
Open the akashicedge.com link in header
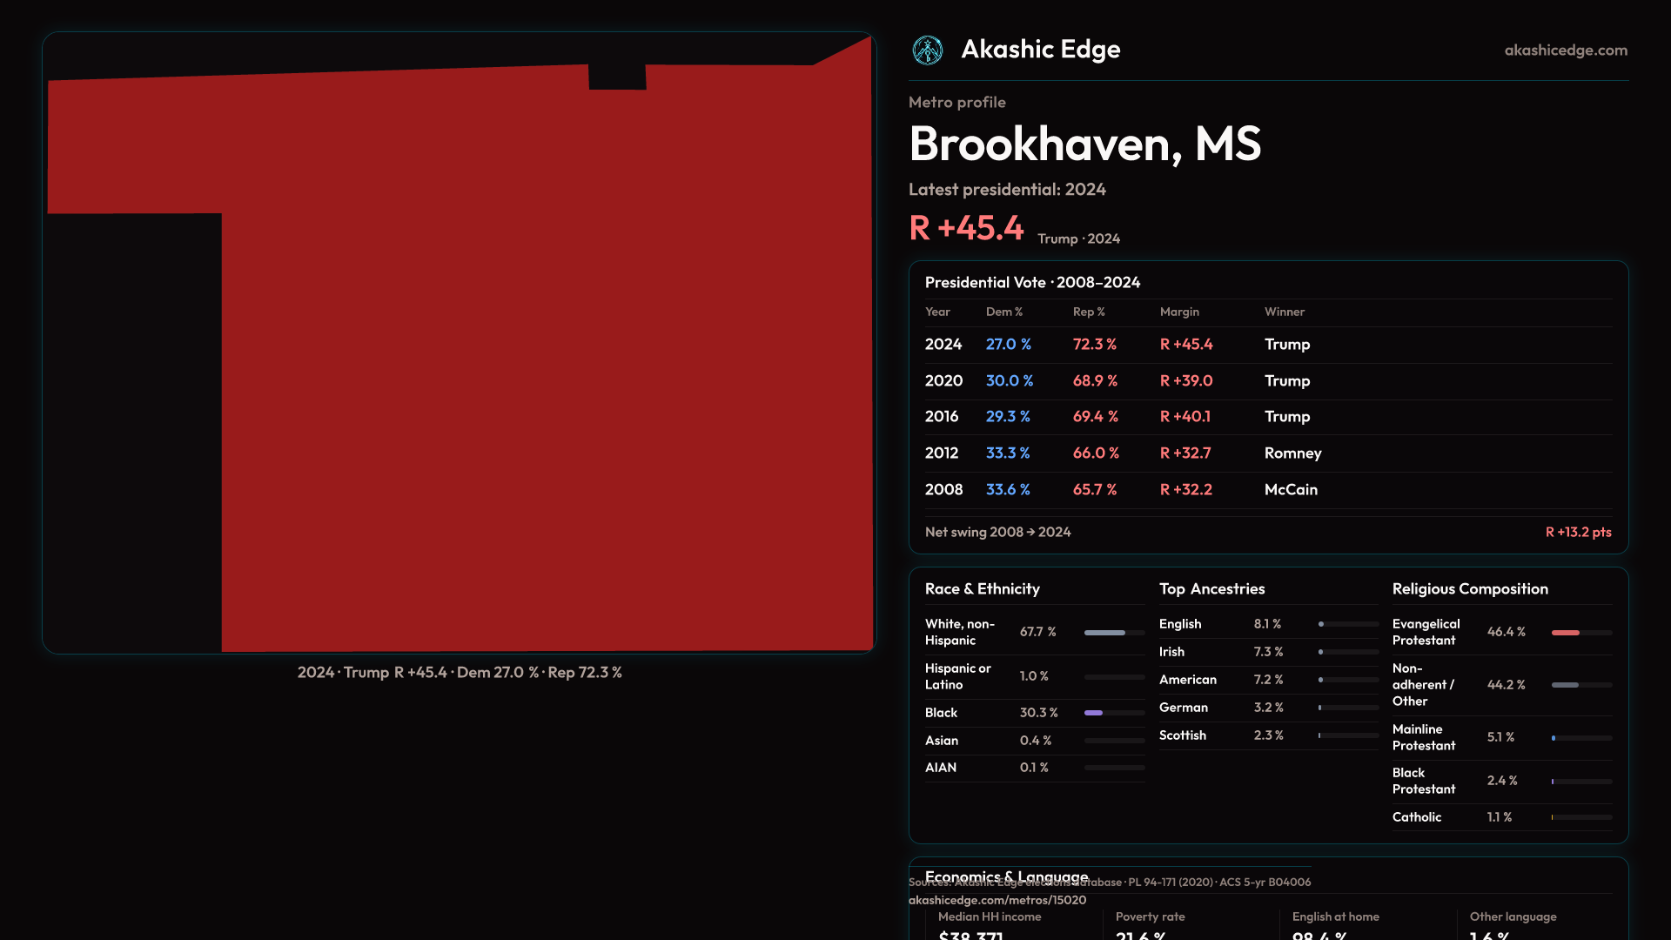pyautogui.click(x=1565, y=50)
